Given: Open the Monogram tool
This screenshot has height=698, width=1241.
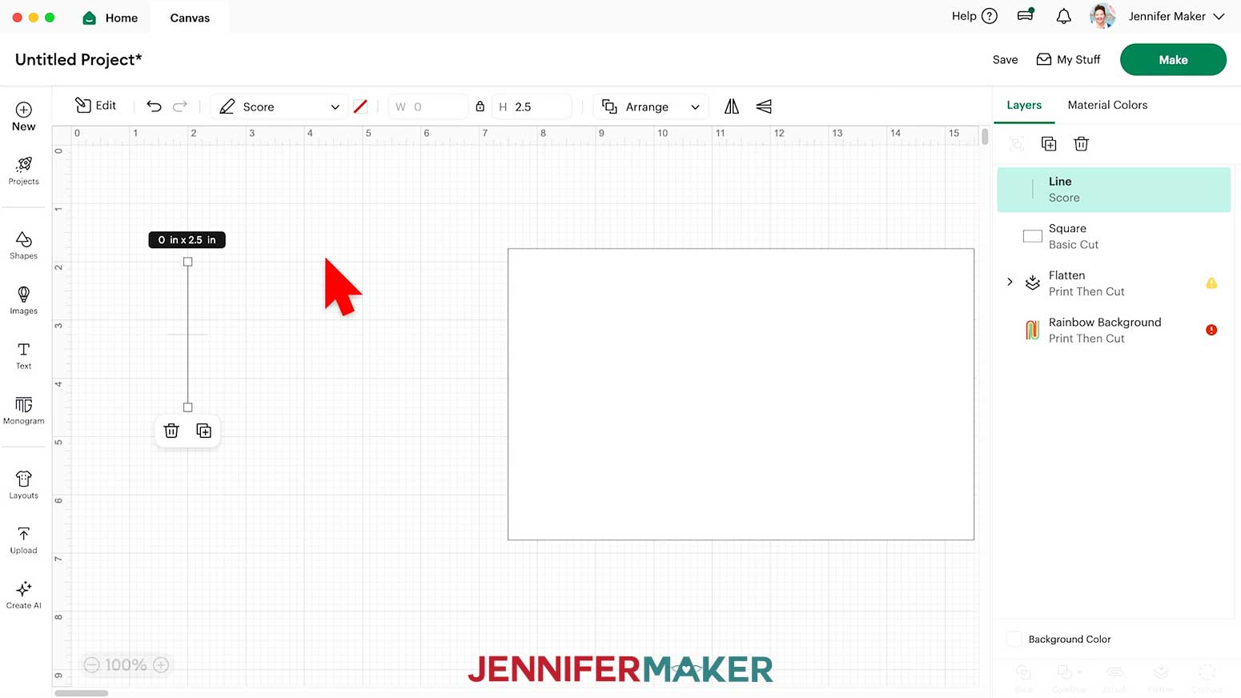Looking at the screenshot, I should click(x=23, y=411).
